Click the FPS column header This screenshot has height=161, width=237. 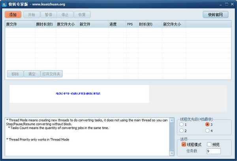(x=132, y=24)
